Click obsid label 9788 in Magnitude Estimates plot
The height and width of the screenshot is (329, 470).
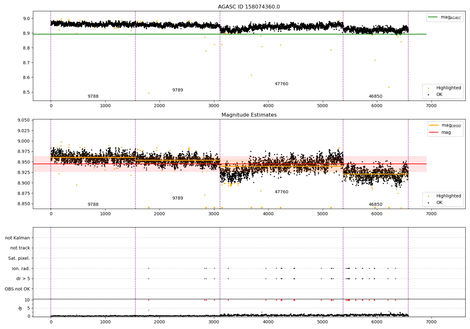(93, 205)
